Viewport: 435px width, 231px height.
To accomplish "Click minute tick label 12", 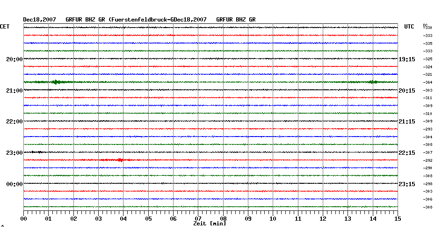I will point(323,218).
